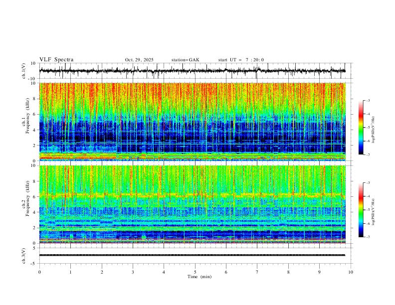Click the '-7' label on ch.2 colorbar

pos(368,237)
